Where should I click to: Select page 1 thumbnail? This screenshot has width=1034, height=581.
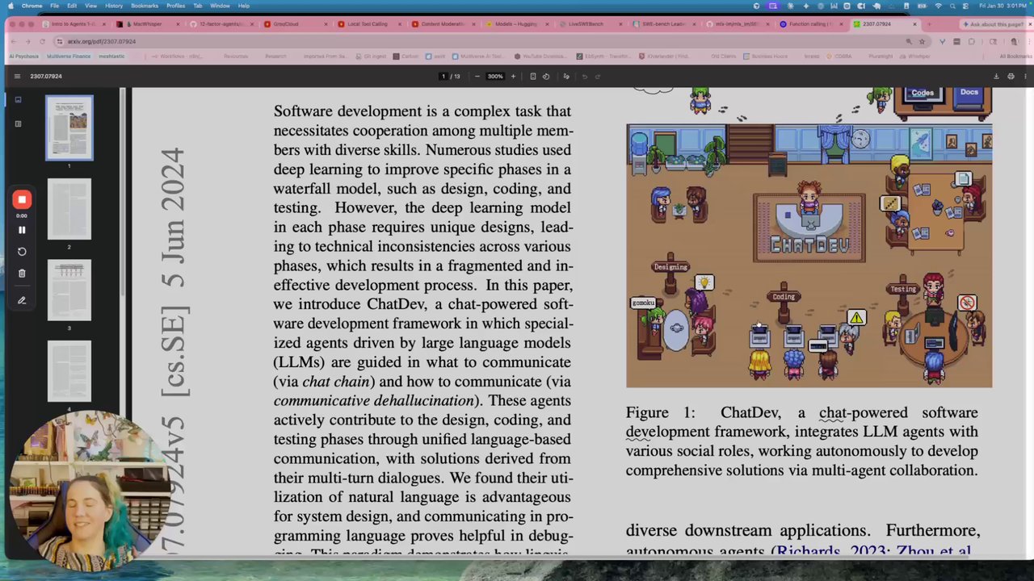(69, 127)
